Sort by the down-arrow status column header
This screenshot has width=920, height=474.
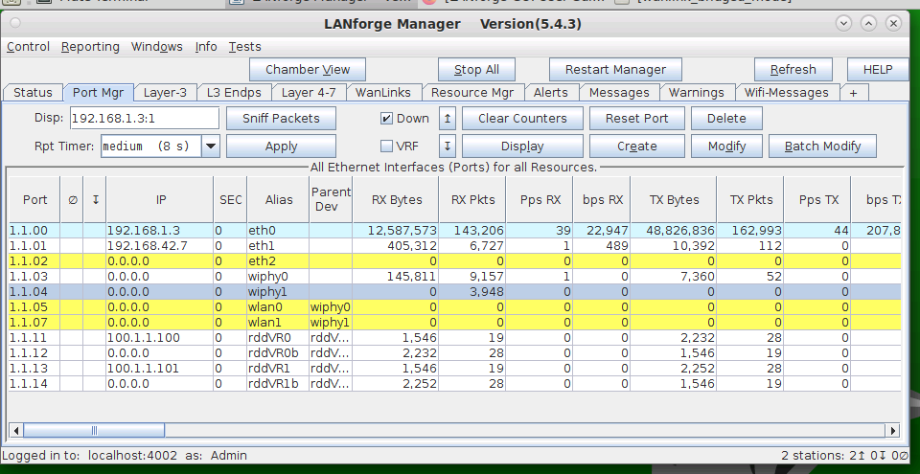(95, 200)
